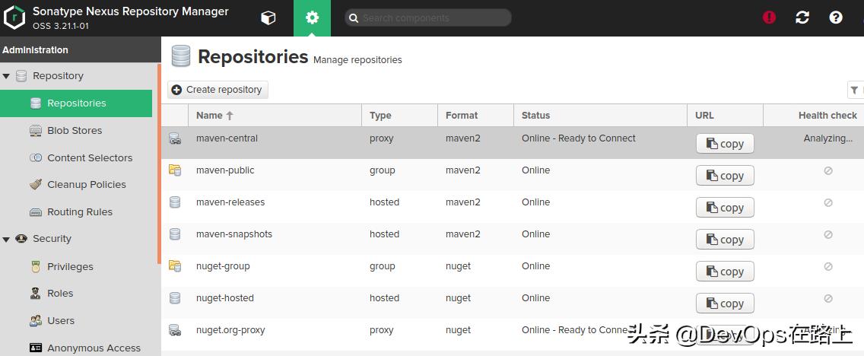
Task: Click the URL column header
Action: [x=725, y=115]
